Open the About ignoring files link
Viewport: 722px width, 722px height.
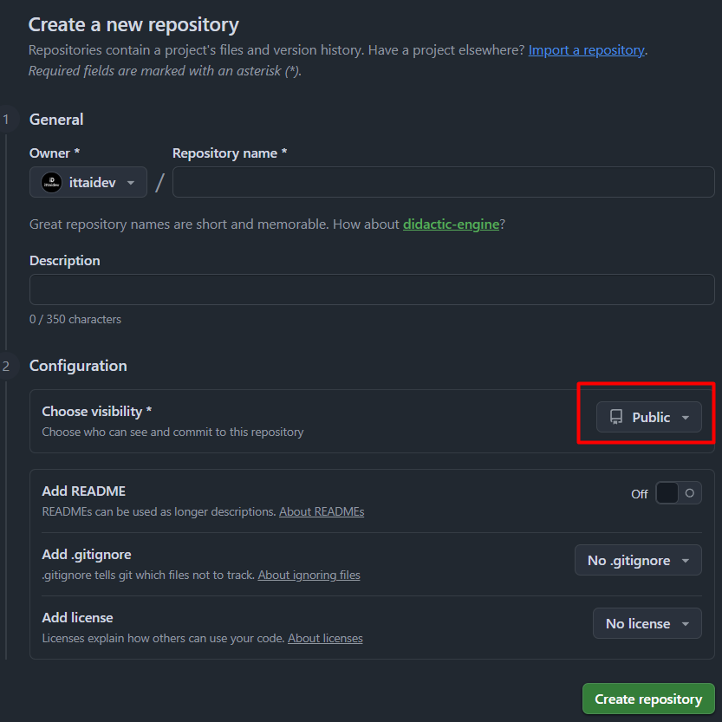pos(309,575)
